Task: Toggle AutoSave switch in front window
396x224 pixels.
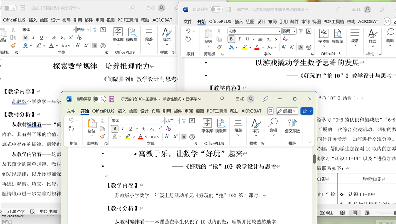Action: pos(99,99)
